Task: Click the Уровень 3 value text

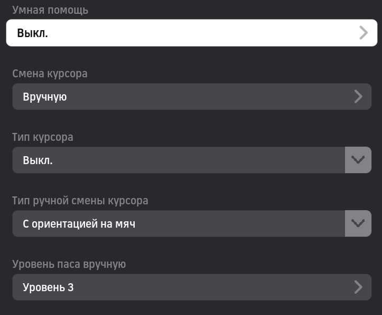Action: pyautogui.click(x=48, y=287)
